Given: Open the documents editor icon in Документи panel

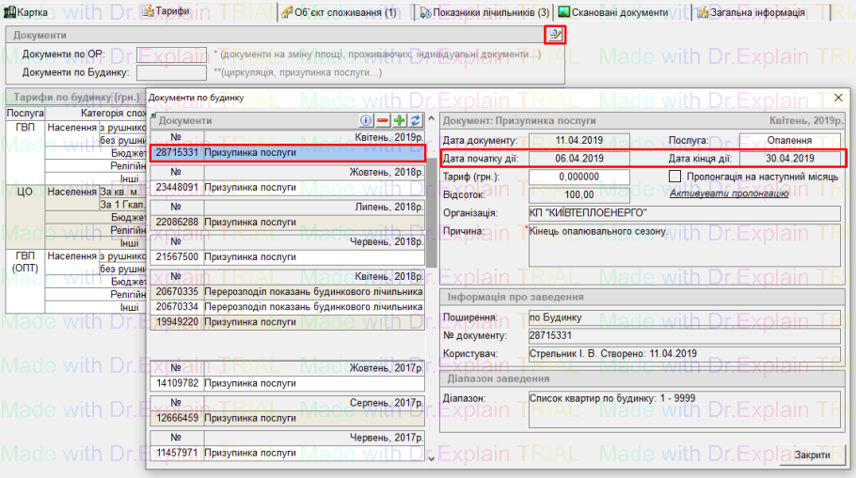Looking at the screenshot, I should [x=555, y=35].
